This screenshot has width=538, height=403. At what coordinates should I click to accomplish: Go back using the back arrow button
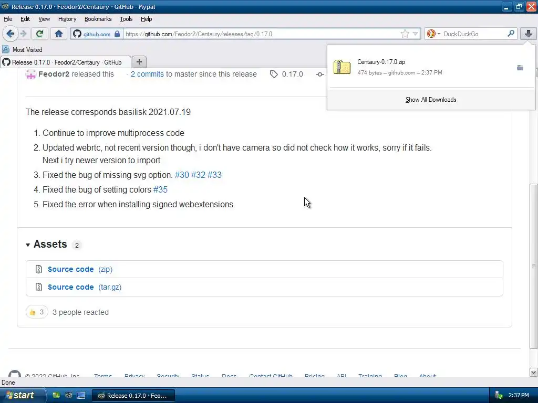tap(10, 34)
